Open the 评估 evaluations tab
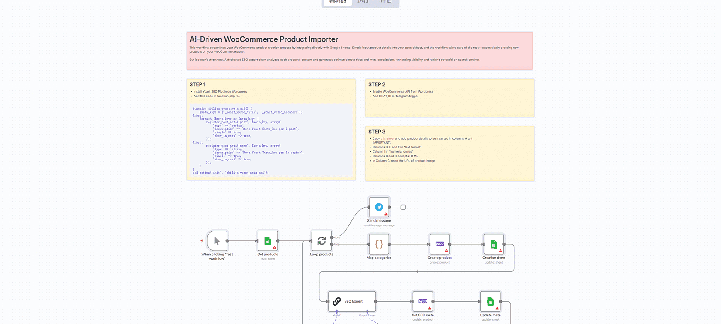 pos(386,2)
